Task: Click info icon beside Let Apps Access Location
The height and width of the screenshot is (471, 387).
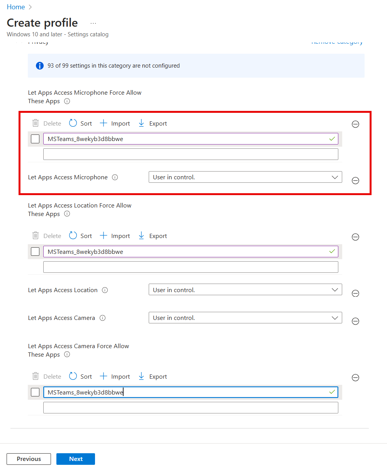Action: pyautogui.click(x=105, y=290)
